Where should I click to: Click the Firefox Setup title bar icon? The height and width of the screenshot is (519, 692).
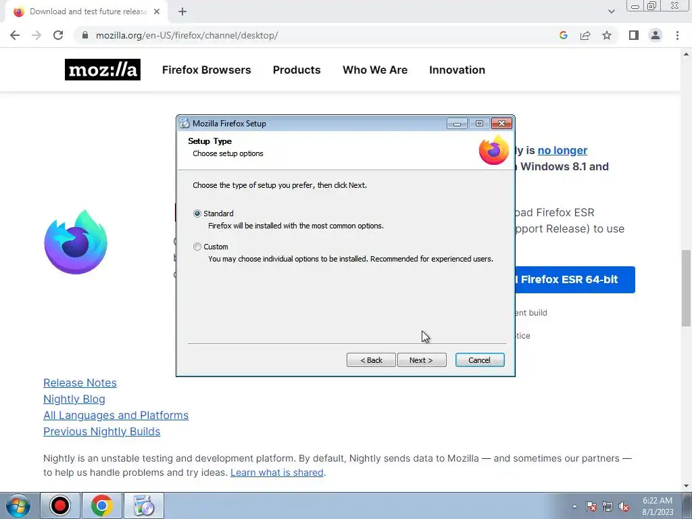coord(184,124)
